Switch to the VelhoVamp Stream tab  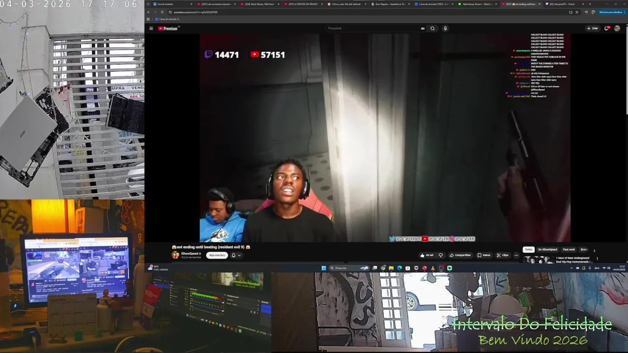tap(478, 4)
